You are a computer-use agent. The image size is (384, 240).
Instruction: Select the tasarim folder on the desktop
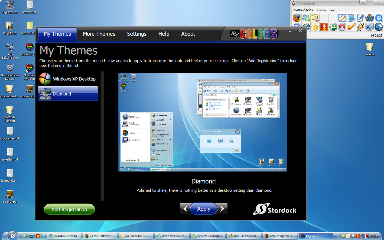coord(370,49)
